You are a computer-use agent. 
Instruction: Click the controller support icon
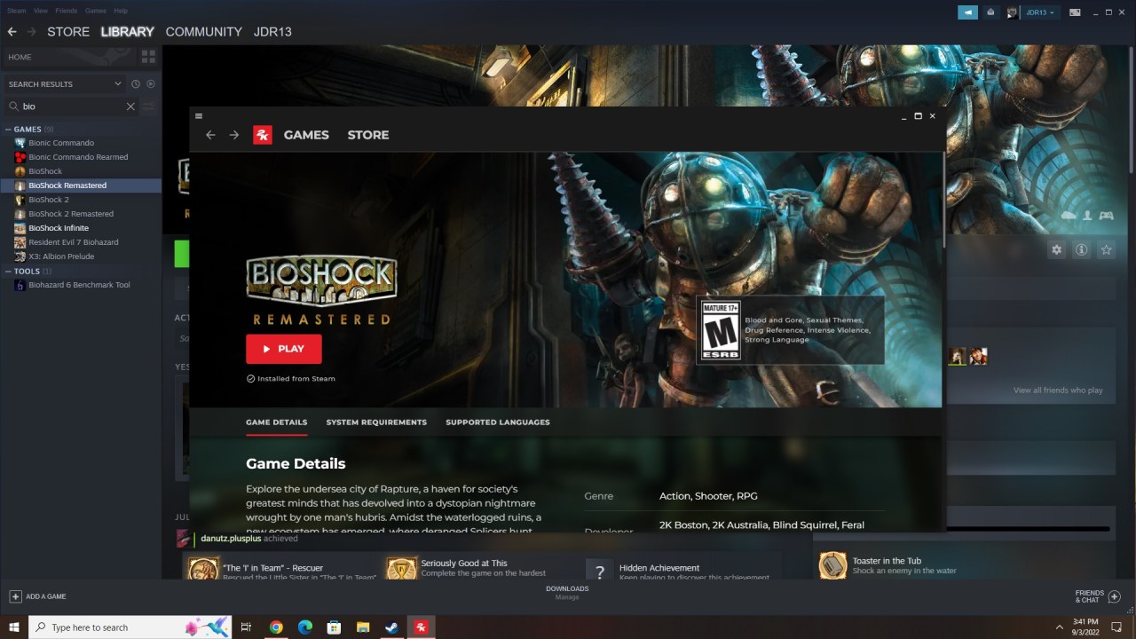1106,216
